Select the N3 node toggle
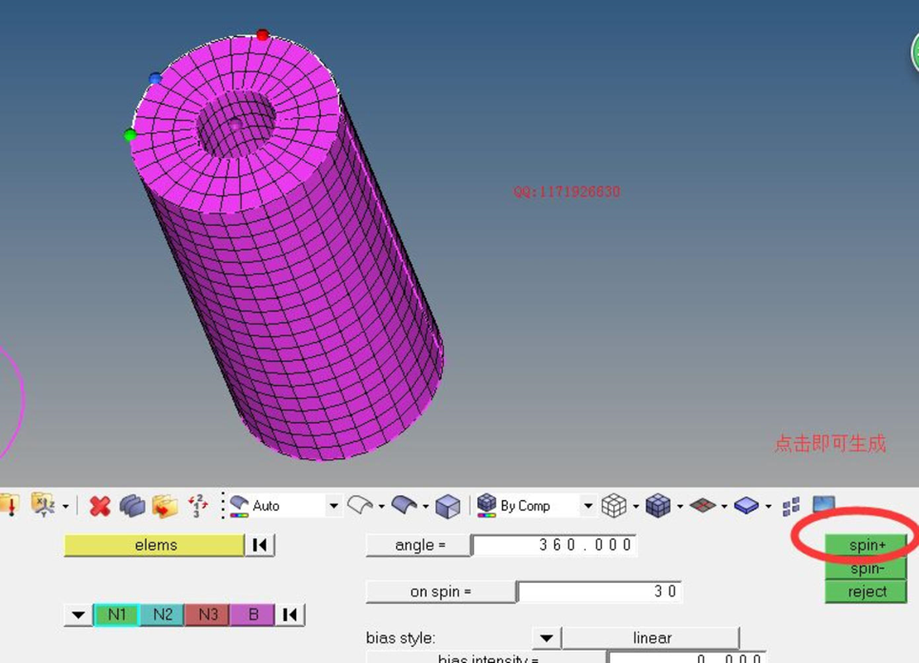This screenshot has width=919, height=663. point(208,614)
